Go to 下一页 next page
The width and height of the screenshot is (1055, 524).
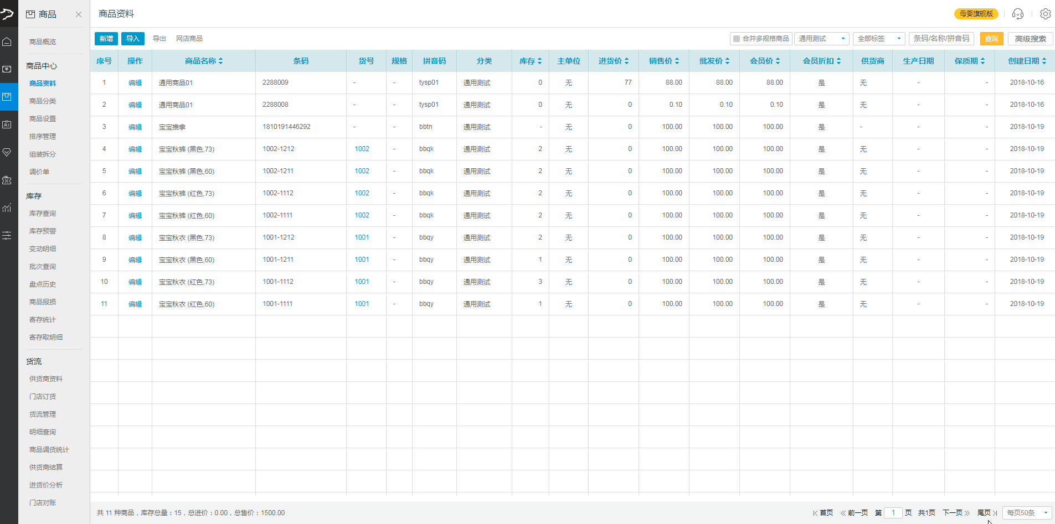956,513
